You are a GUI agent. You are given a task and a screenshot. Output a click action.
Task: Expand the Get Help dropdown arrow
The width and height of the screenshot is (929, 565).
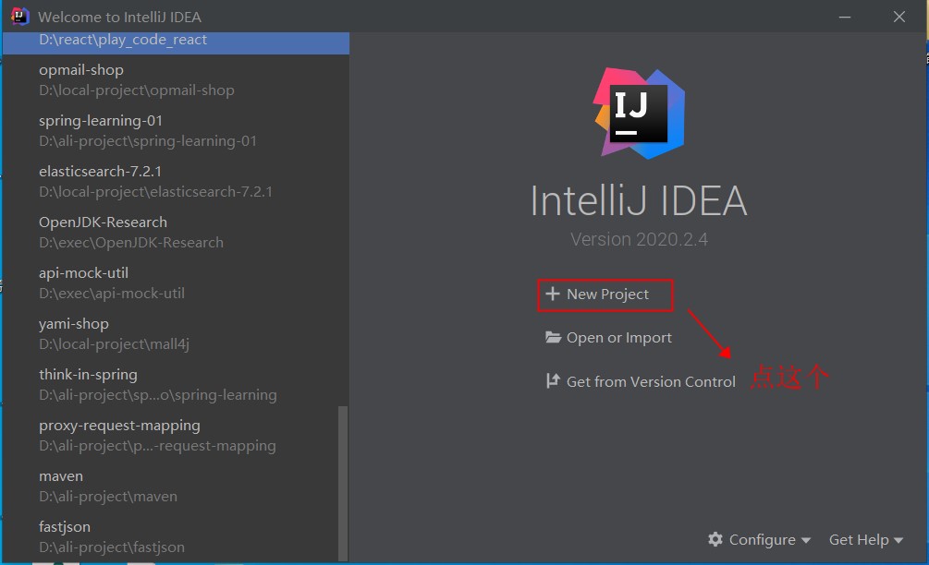[898, 540]
